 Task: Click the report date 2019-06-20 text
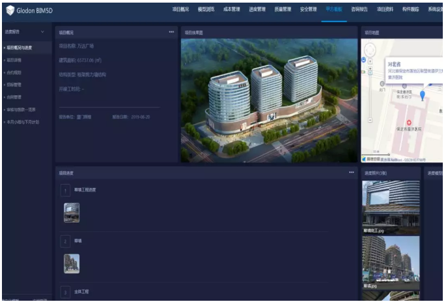pyautogui.click(x=141, y=117)
